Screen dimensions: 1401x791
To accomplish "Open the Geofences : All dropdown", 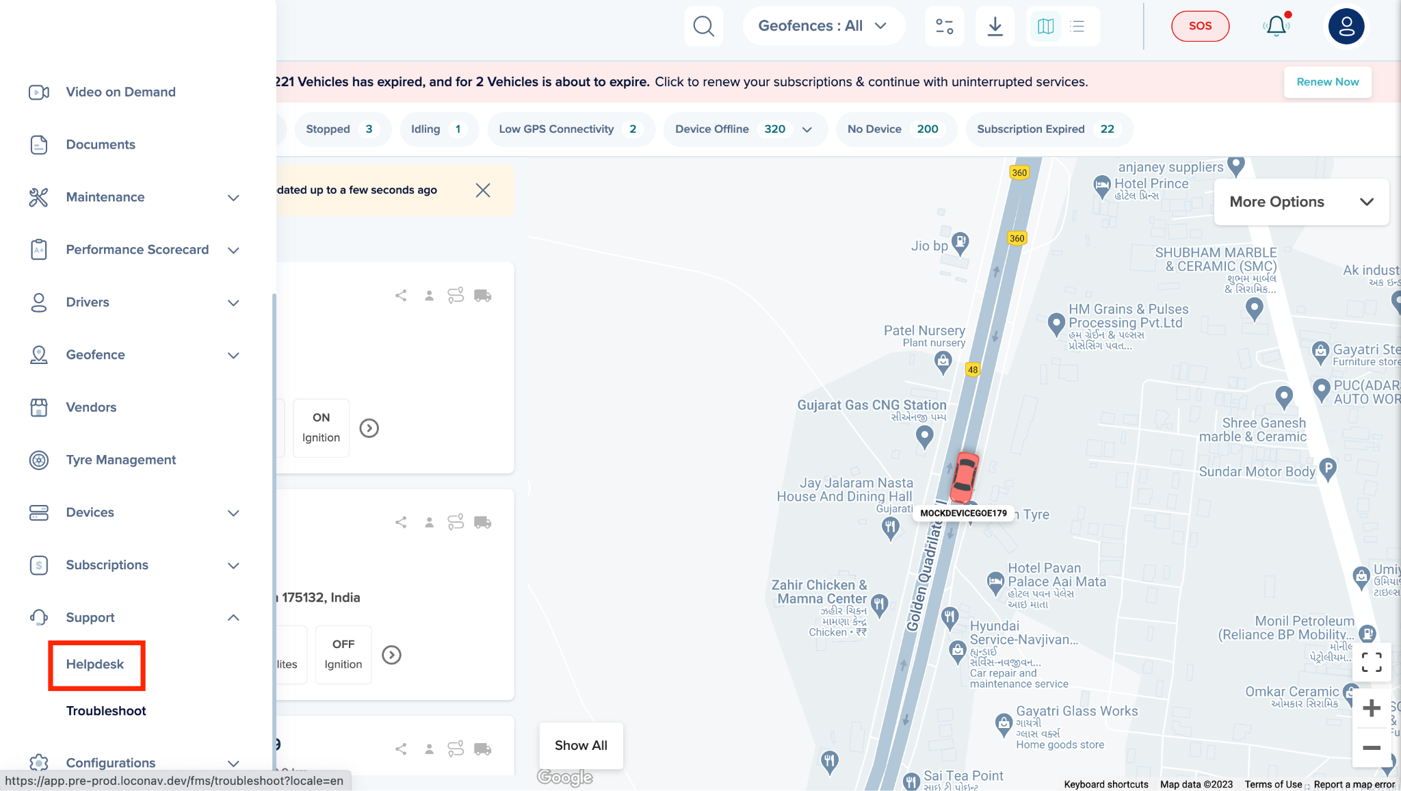I will pos(823,26).
